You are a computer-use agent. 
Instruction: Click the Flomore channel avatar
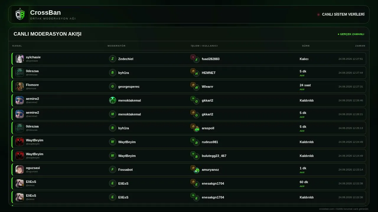(x=19, y=86)
